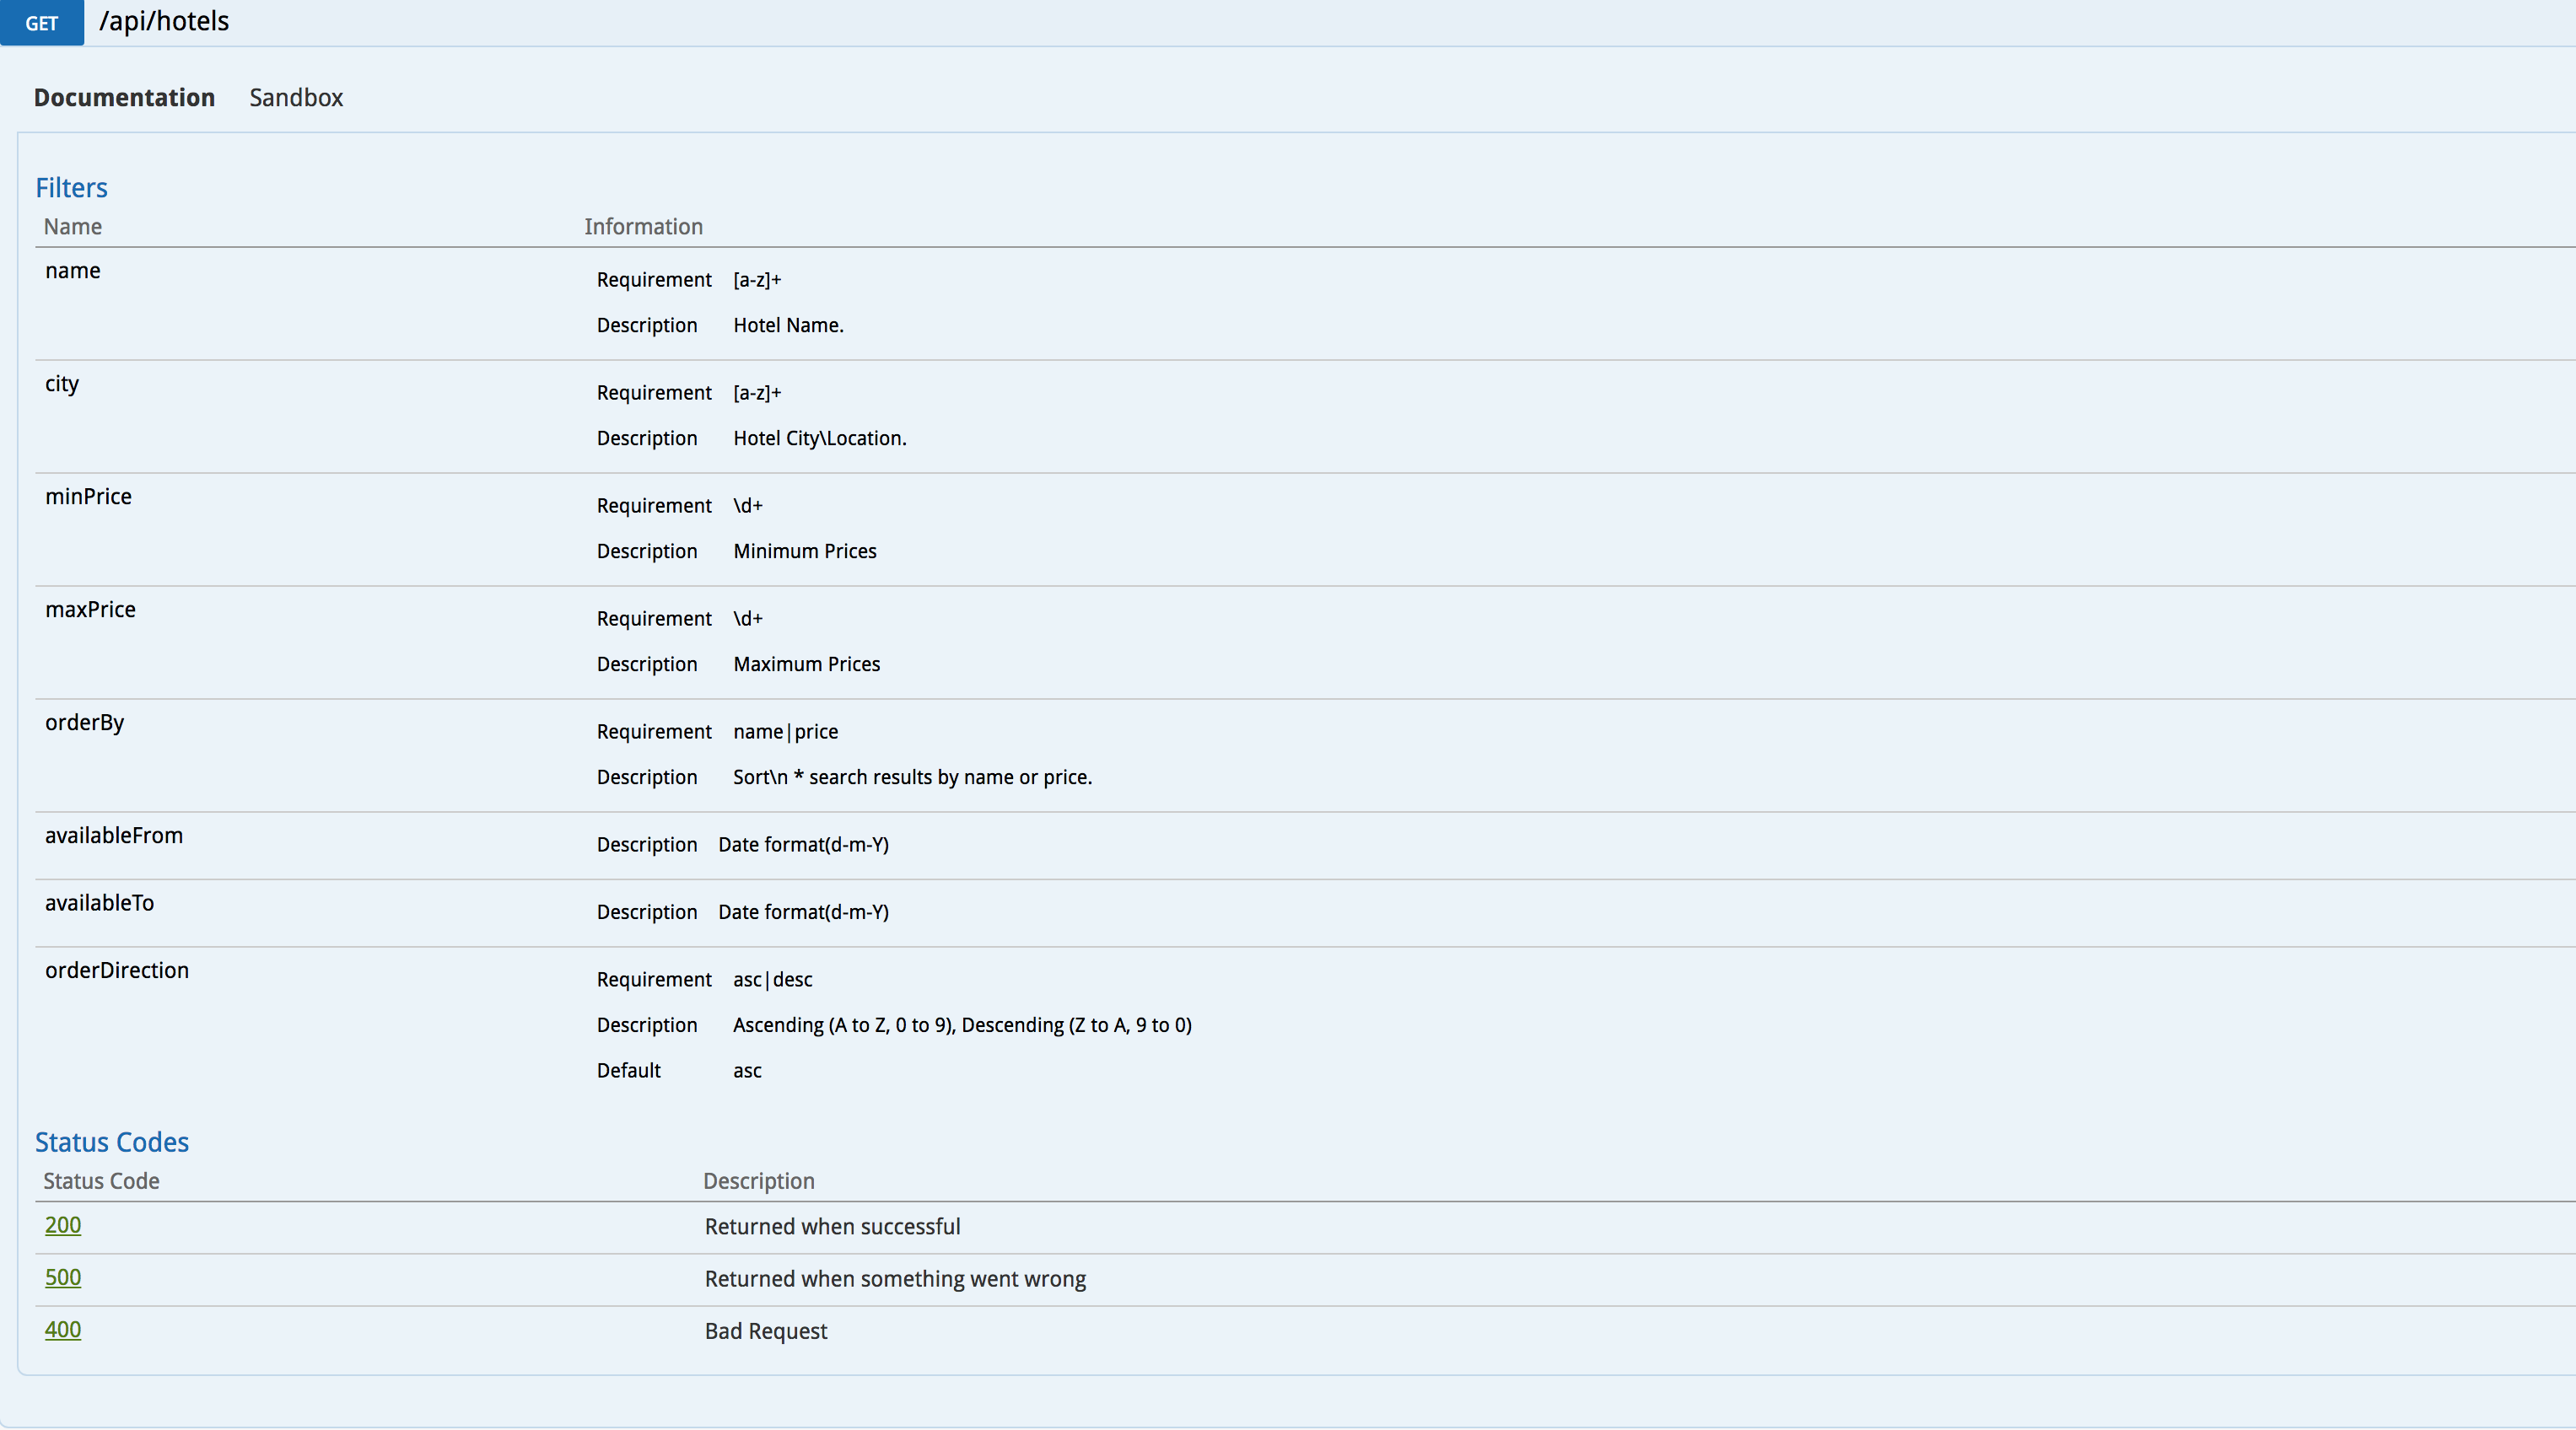Select the 'minPrice' filter name
The height and width of the screenshot is (1430, 2576).
click(x=88, y=497)
